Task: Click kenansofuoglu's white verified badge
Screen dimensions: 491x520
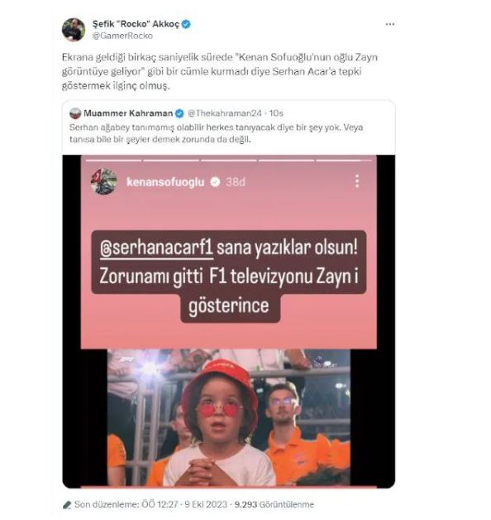Action: [x=215, y=182]
